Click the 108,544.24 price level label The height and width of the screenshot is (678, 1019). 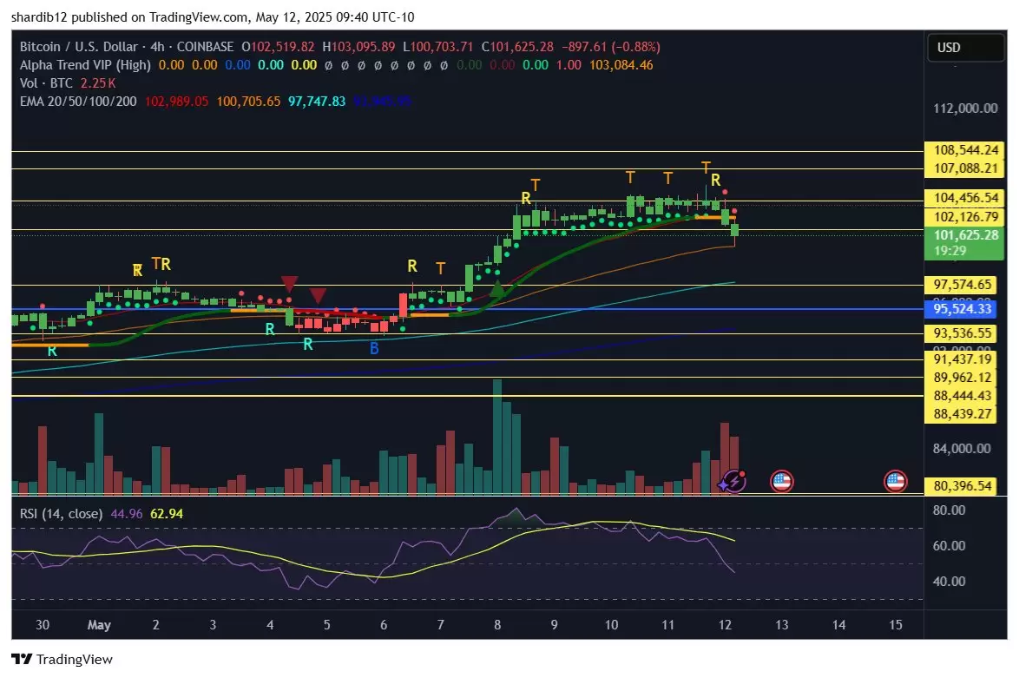[965, 150]
